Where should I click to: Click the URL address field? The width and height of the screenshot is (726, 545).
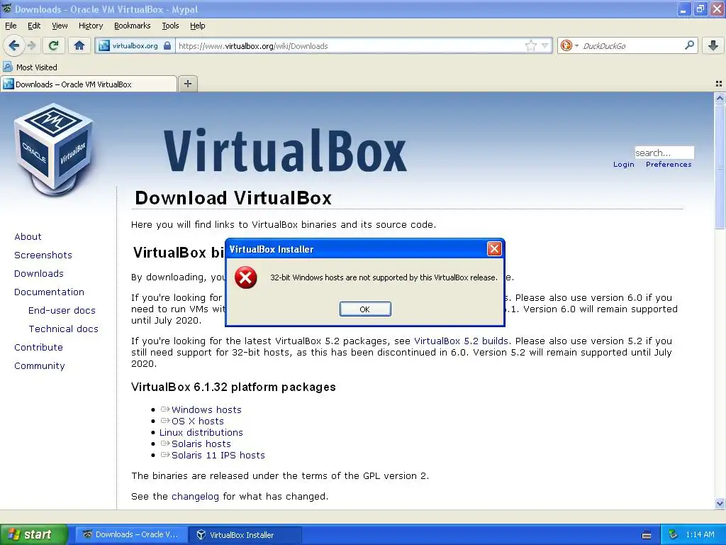[350, 45]
